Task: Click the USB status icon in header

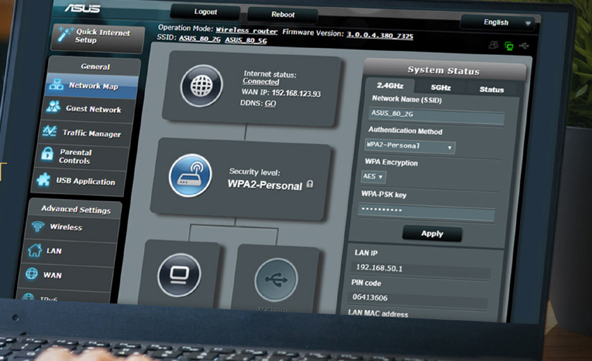Action: tap(524, 46)
